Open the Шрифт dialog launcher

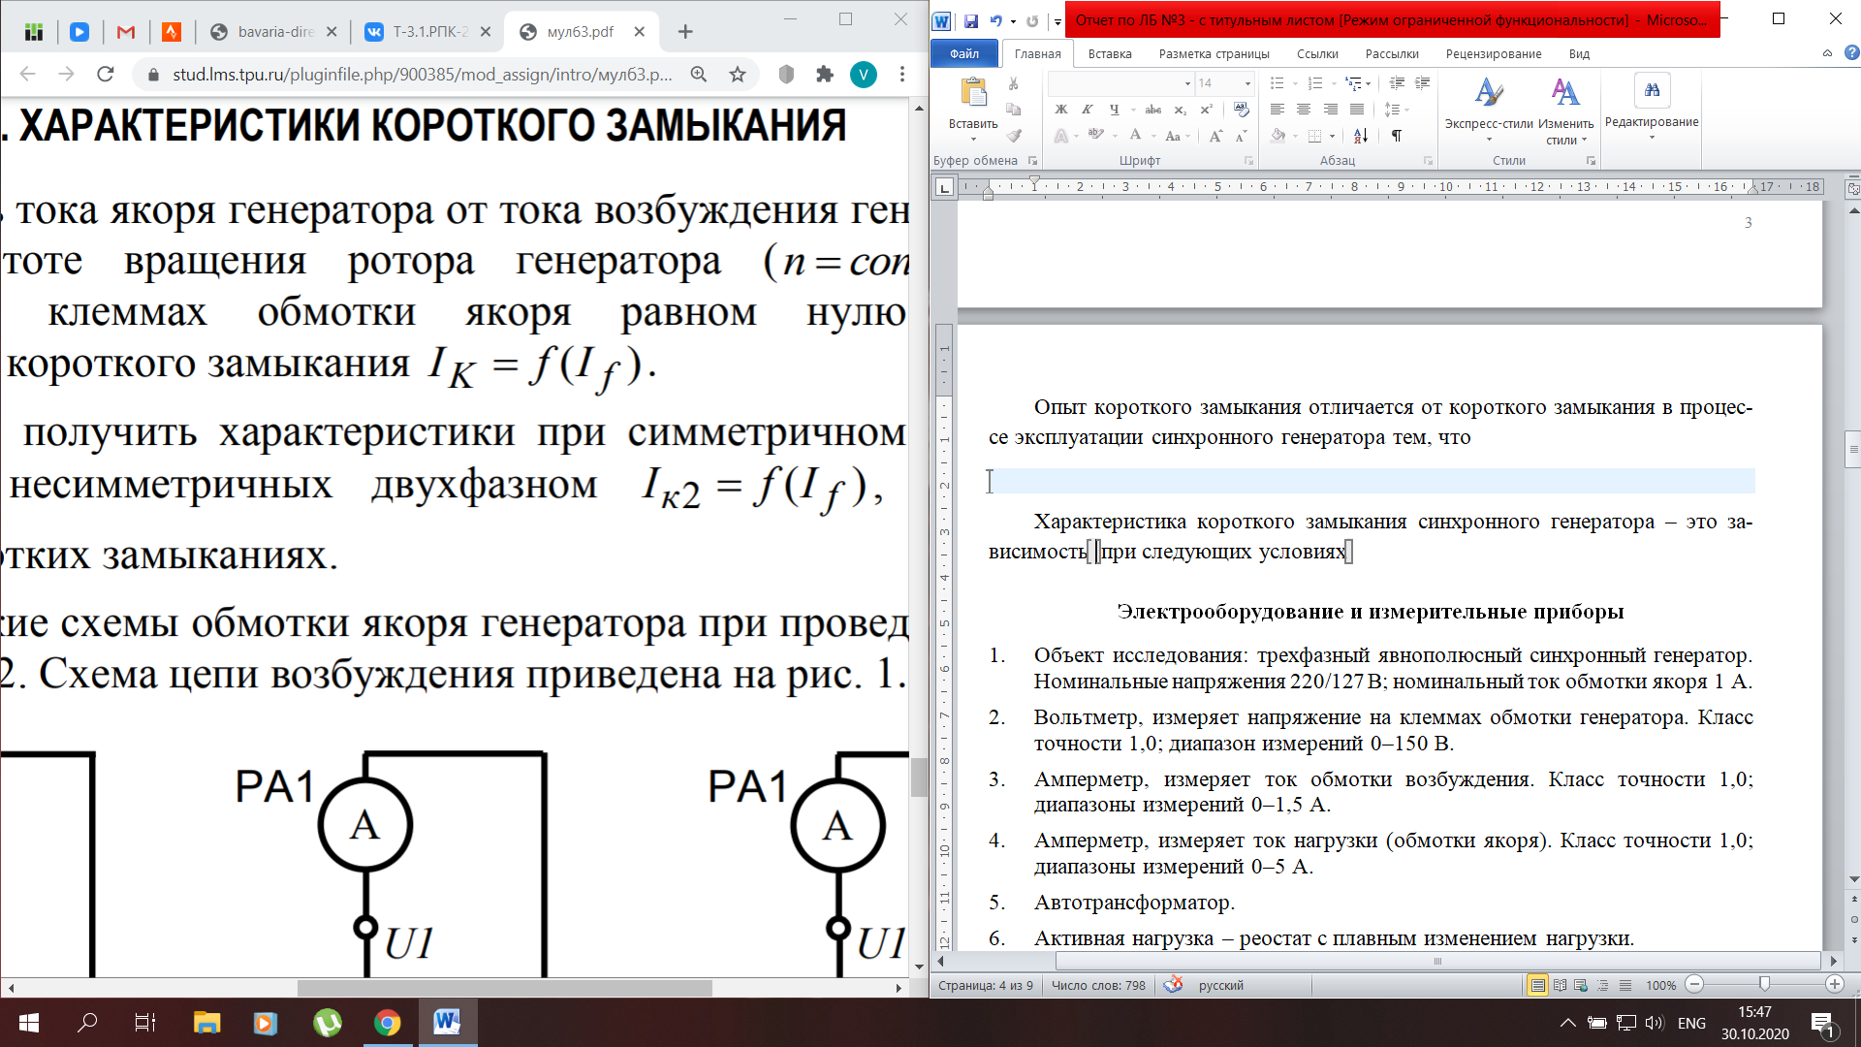(1248, 161)
